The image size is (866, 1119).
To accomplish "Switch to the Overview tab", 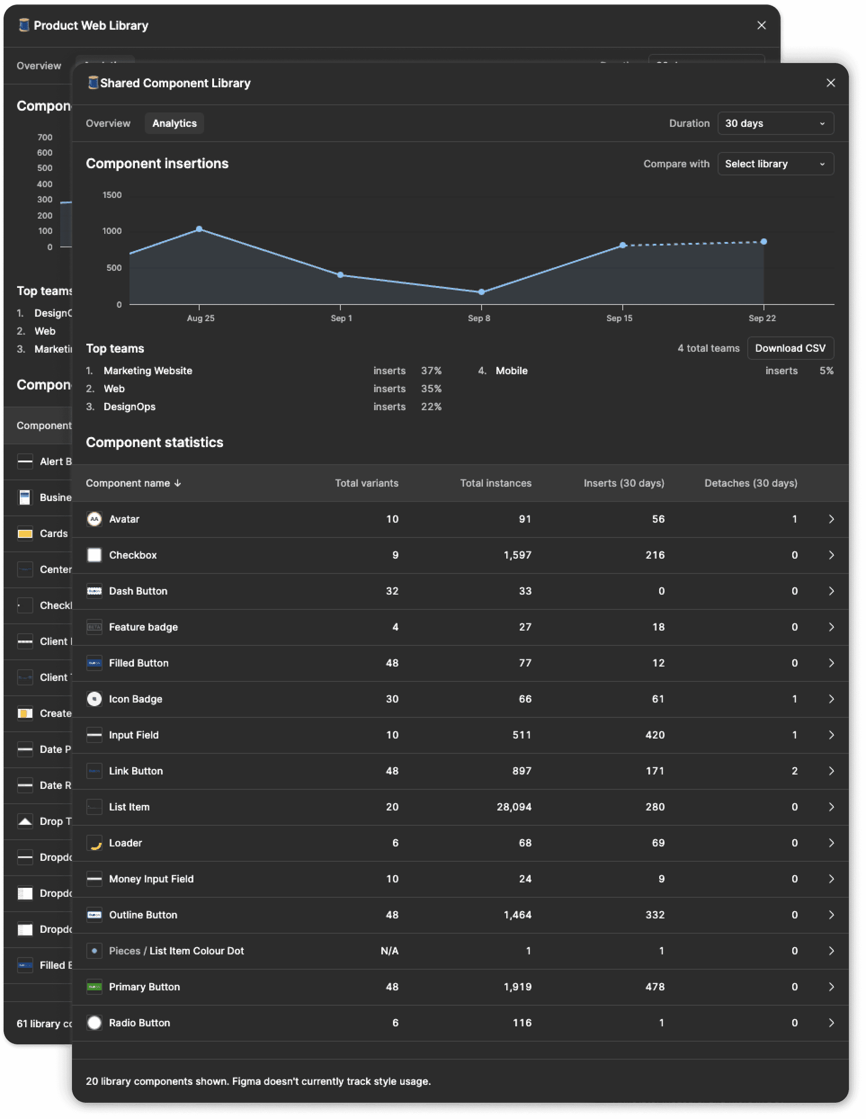I will click(x=108, y=124).
